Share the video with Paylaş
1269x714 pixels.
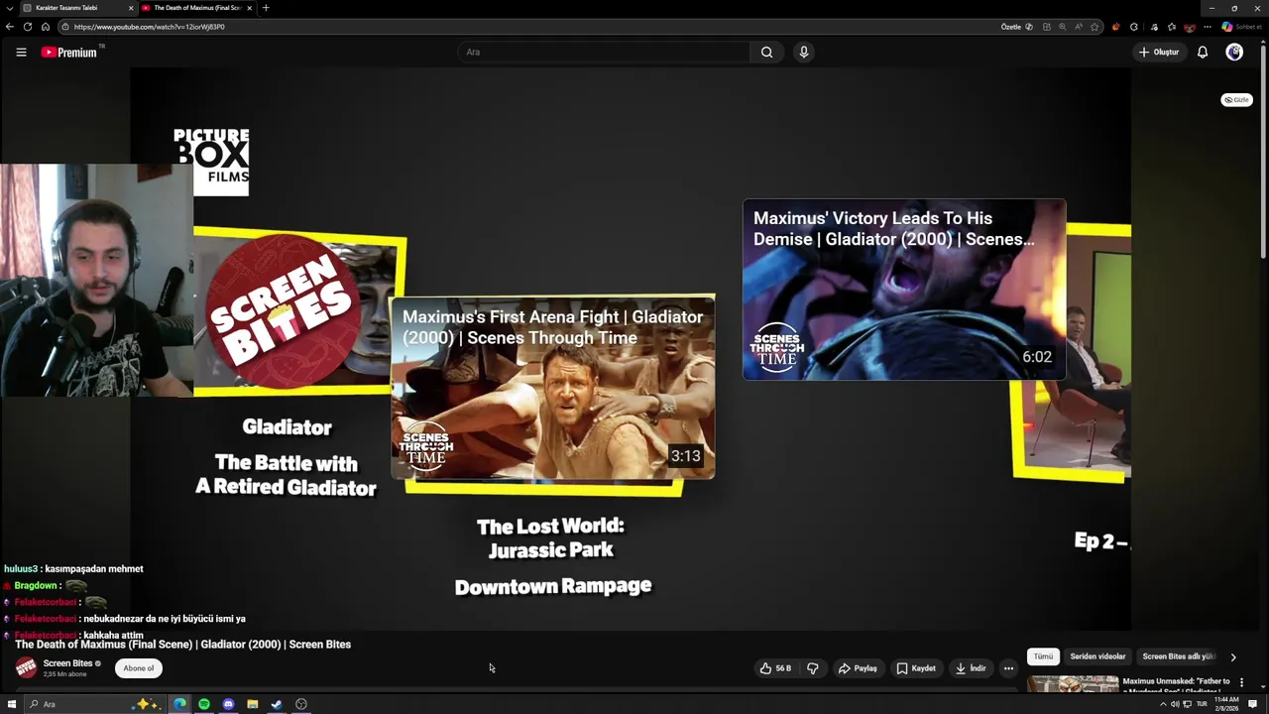tap(858, 668)
